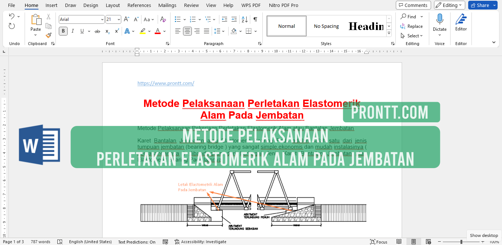The width and height of the screenshot is (502, 245).
Task: Clear all formatting icon
Action: [163, 19]
